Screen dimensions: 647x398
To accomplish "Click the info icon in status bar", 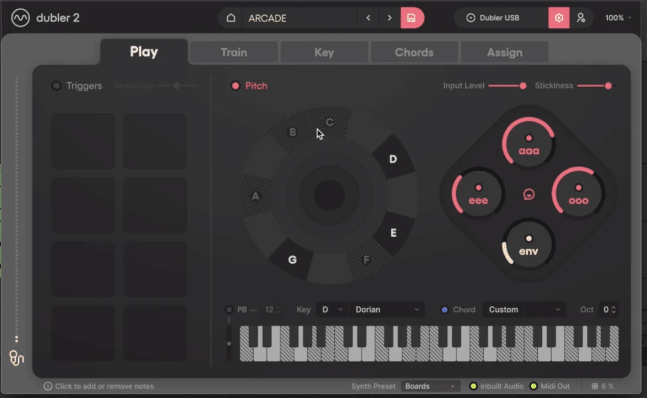I will (x=48, y=386).
